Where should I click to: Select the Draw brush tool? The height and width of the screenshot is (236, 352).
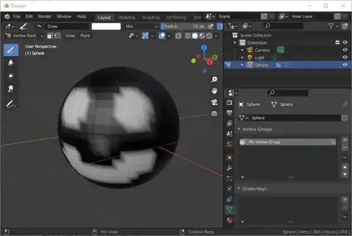click(x=11, y=50)
